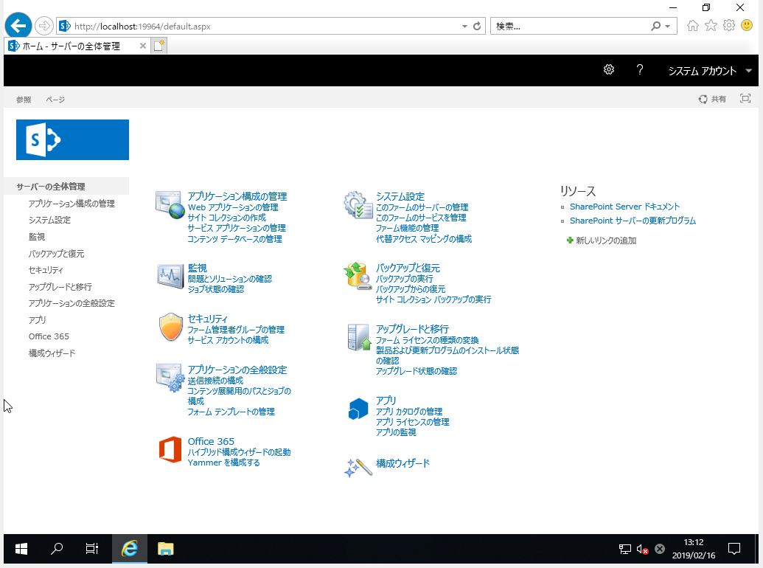Open File Explorer from taskbar
Viewport: 763px width, 568px height.
(165, 549)
